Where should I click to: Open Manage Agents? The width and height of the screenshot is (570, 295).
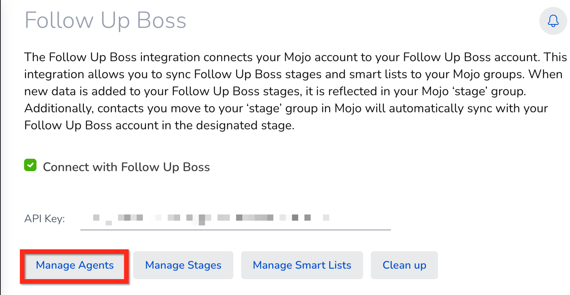click(75, 265)
